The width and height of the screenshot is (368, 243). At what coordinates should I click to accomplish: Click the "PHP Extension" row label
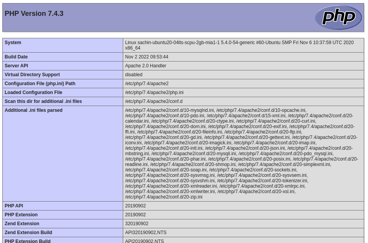[21, 215]
